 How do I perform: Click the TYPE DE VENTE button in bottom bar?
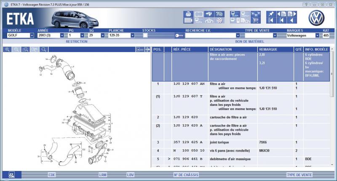(x=300, y=175)
